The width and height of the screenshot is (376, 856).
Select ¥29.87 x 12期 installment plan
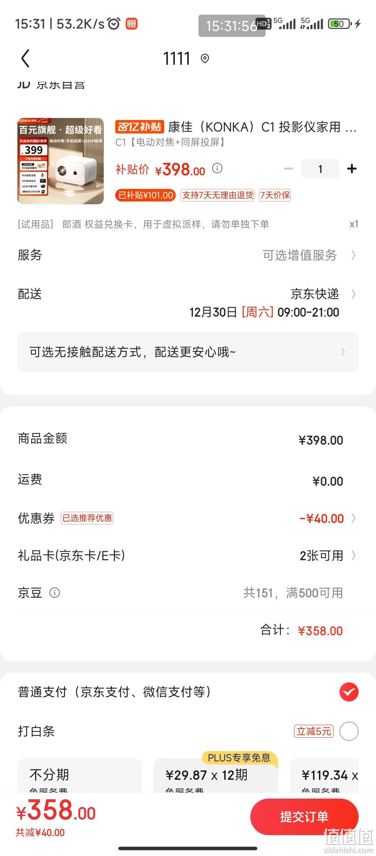(x=216, y=776)
